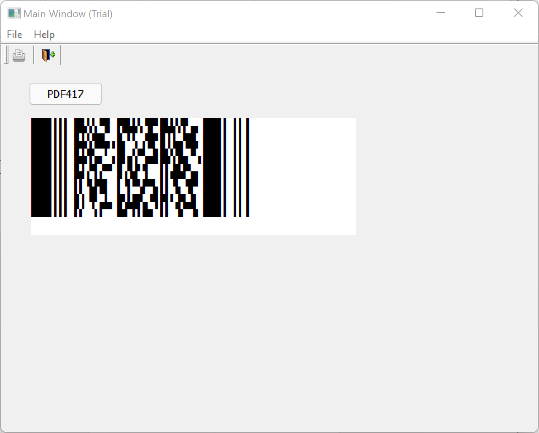The image size is (539, 433).
Task: Click the generated PDF417 barcode image
Action: (x=139, y=168)
